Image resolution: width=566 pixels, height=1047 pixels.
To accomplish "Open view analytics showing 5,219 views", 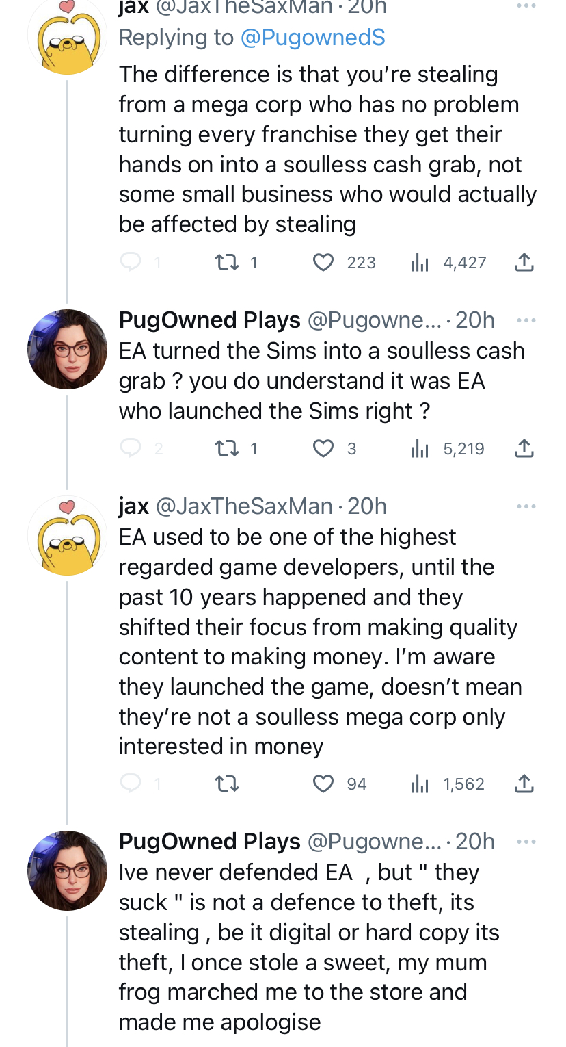I will (447, 449).
